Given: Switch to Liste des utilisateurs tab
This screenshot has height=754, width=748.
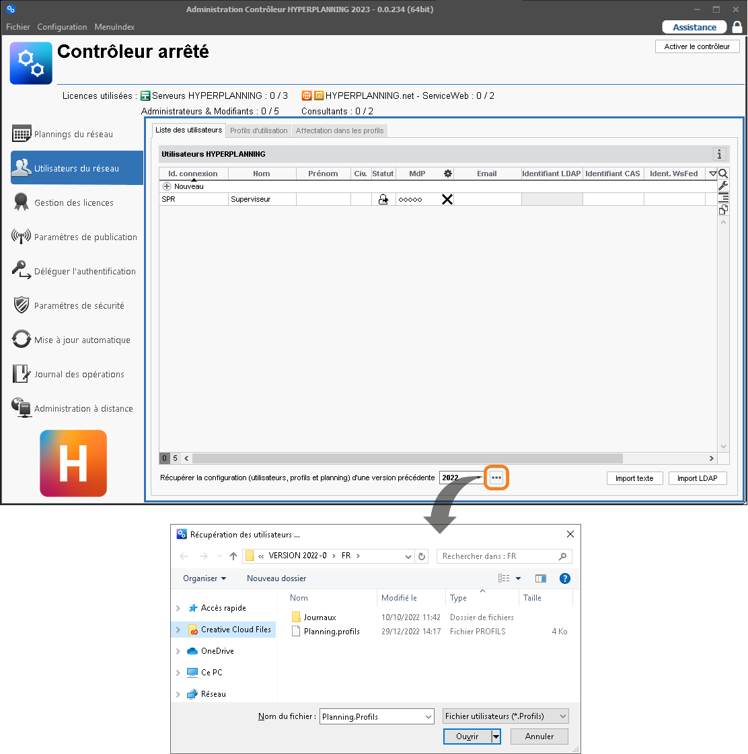Looking at the screenshot, I should [x=188, y=130].
